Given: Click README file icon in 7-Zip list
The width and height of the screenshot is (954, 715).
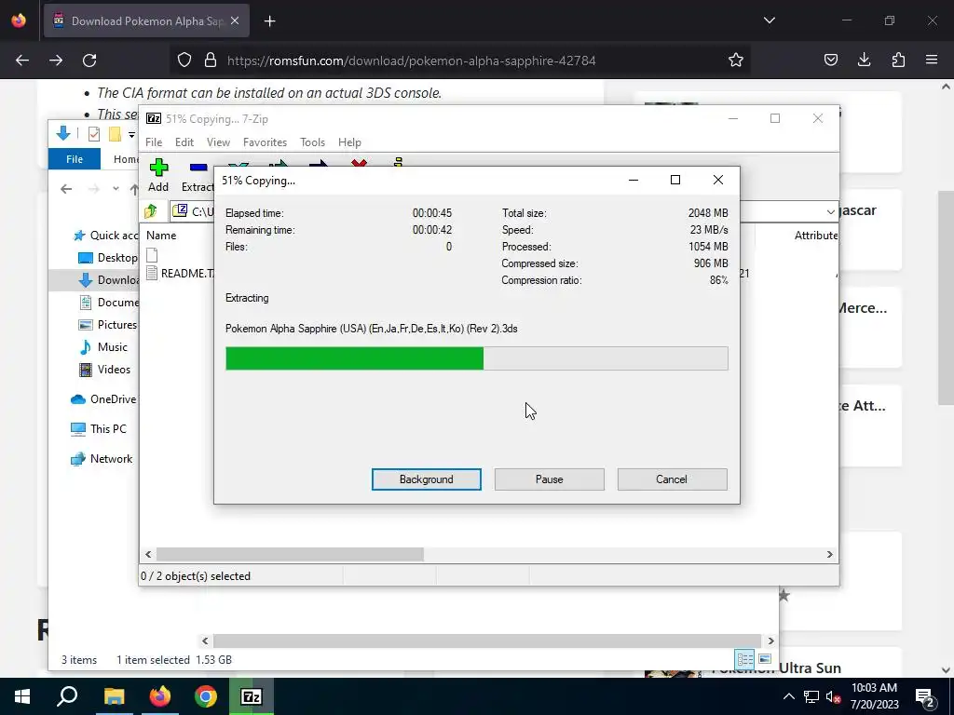Looking at the screenshot, I should click(x=152, y=273).
